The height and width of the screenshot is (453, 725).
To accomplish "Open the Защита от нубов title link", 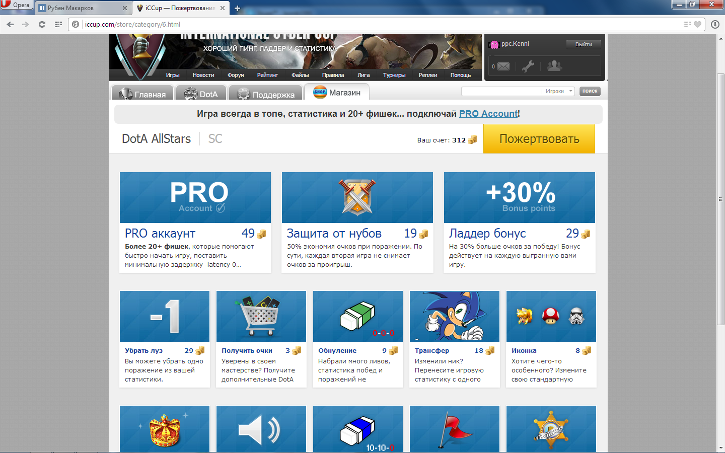I will pos(334,234).
